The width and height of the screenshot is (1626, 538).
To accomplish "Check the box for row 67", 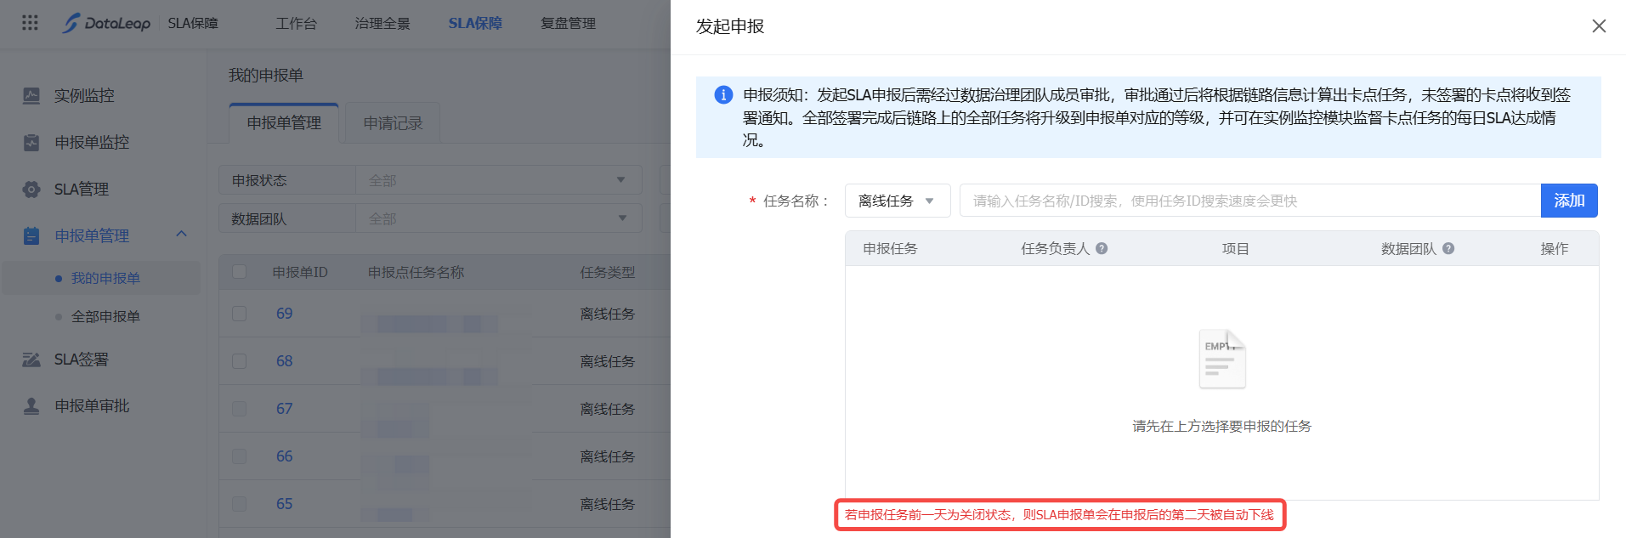I will [240, 409].
